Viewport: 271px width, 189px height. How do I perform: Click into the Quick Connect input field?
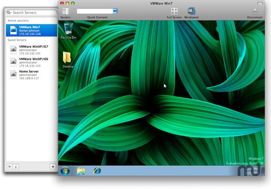95,11
